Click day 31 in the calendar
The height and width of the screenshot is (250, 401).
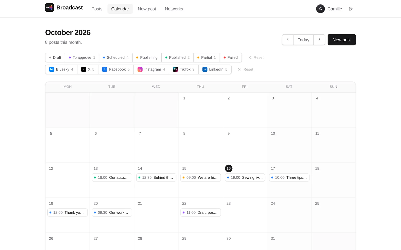273,238
